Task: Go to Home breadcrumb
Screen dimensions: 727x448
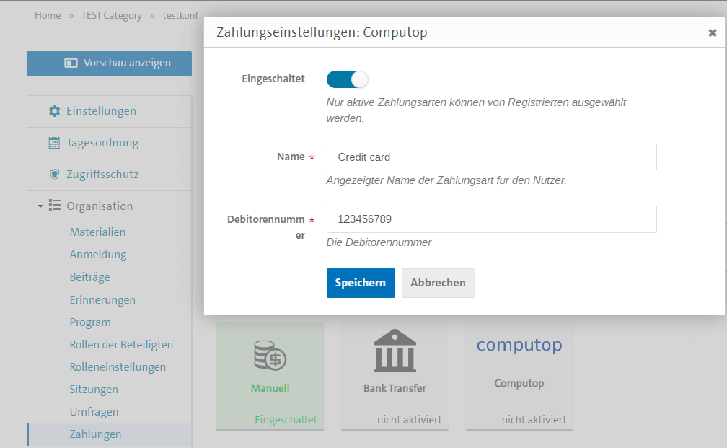Action: coord(48,15)
